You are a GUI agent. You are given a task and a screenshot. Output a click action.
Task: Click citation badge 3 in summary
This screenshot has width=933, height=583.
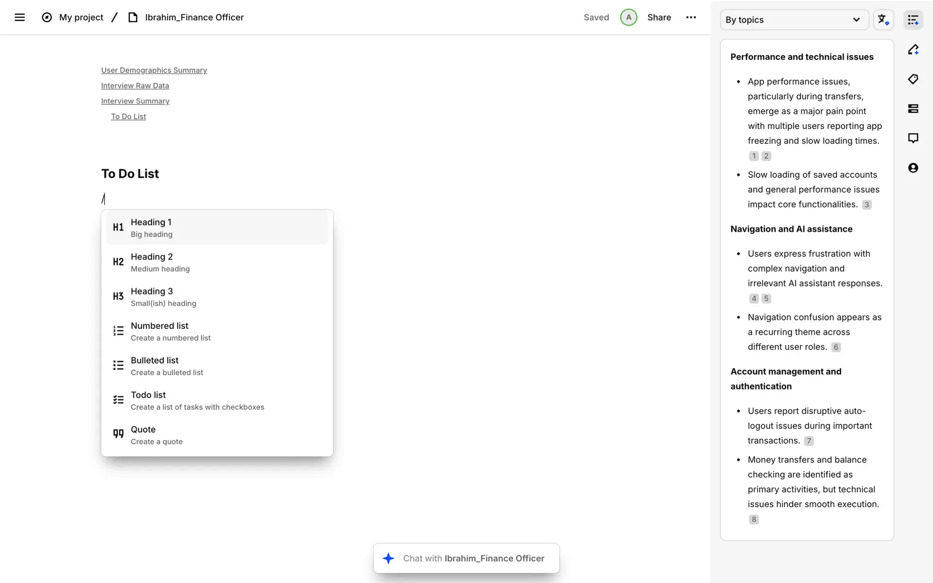pyautogui.click(x=866, y=205)
